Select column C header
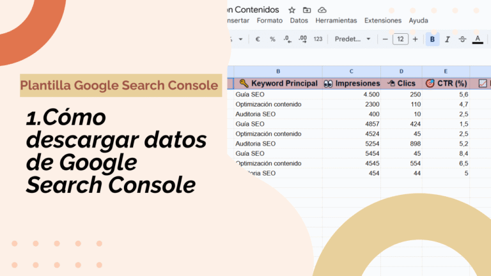491x276 pixels. pyautogui.click(x=352, y=72)
